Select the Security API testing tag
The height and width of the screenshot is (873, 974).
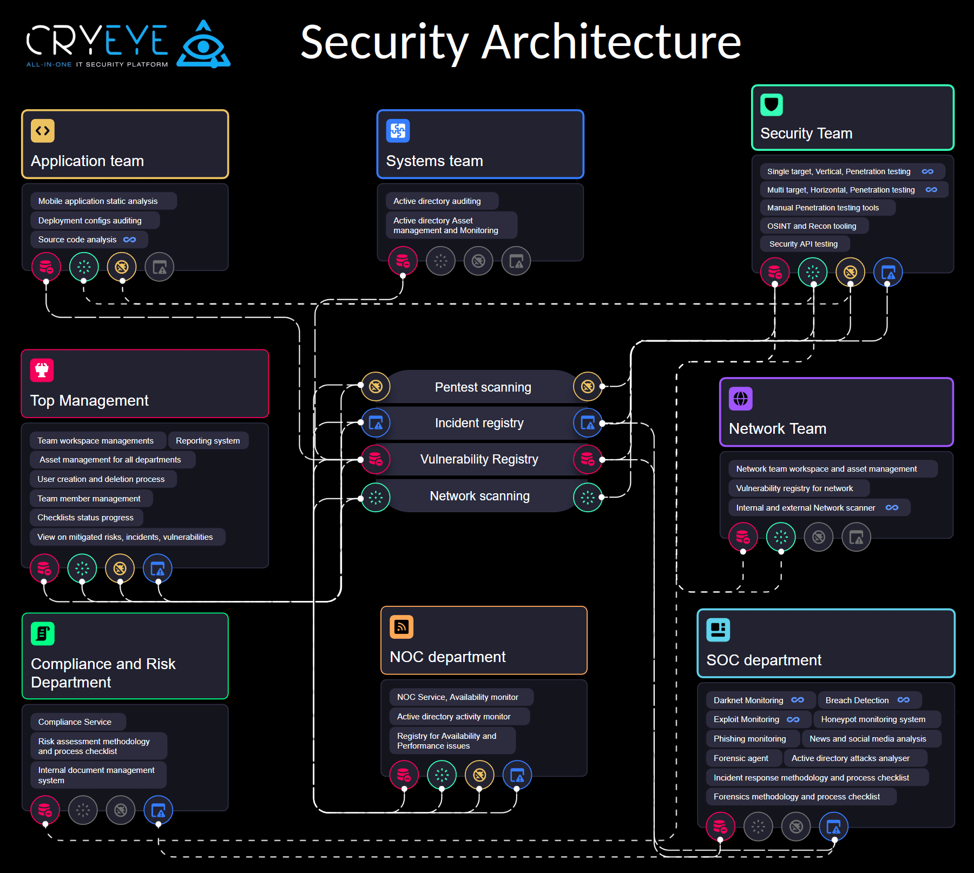click(805, 243)
